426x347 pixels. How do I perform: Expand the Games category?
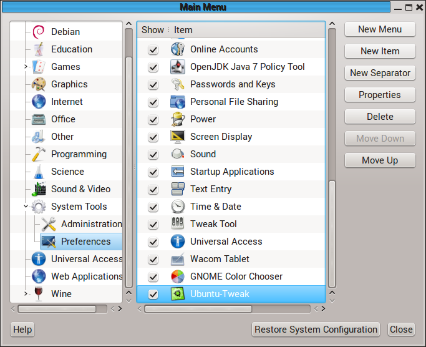26,67
